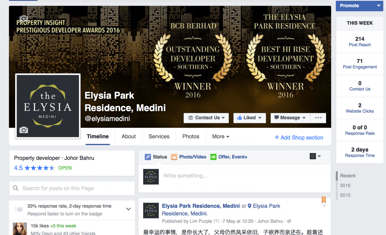
Task: Click the Search for posts on this Page field
Action: pos(72,188)
